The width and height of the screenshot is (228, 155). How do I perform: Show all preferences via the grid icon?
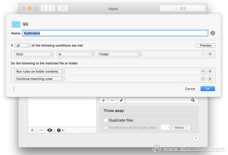pyautogui.click(x=63, y=9)
